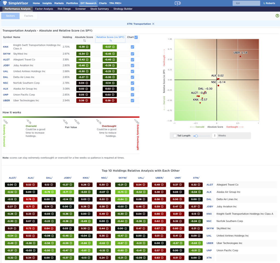Open KNX absolute score -0.39 detail
Image resolution: width=280 pixels, height=263 pixels.
83,47
